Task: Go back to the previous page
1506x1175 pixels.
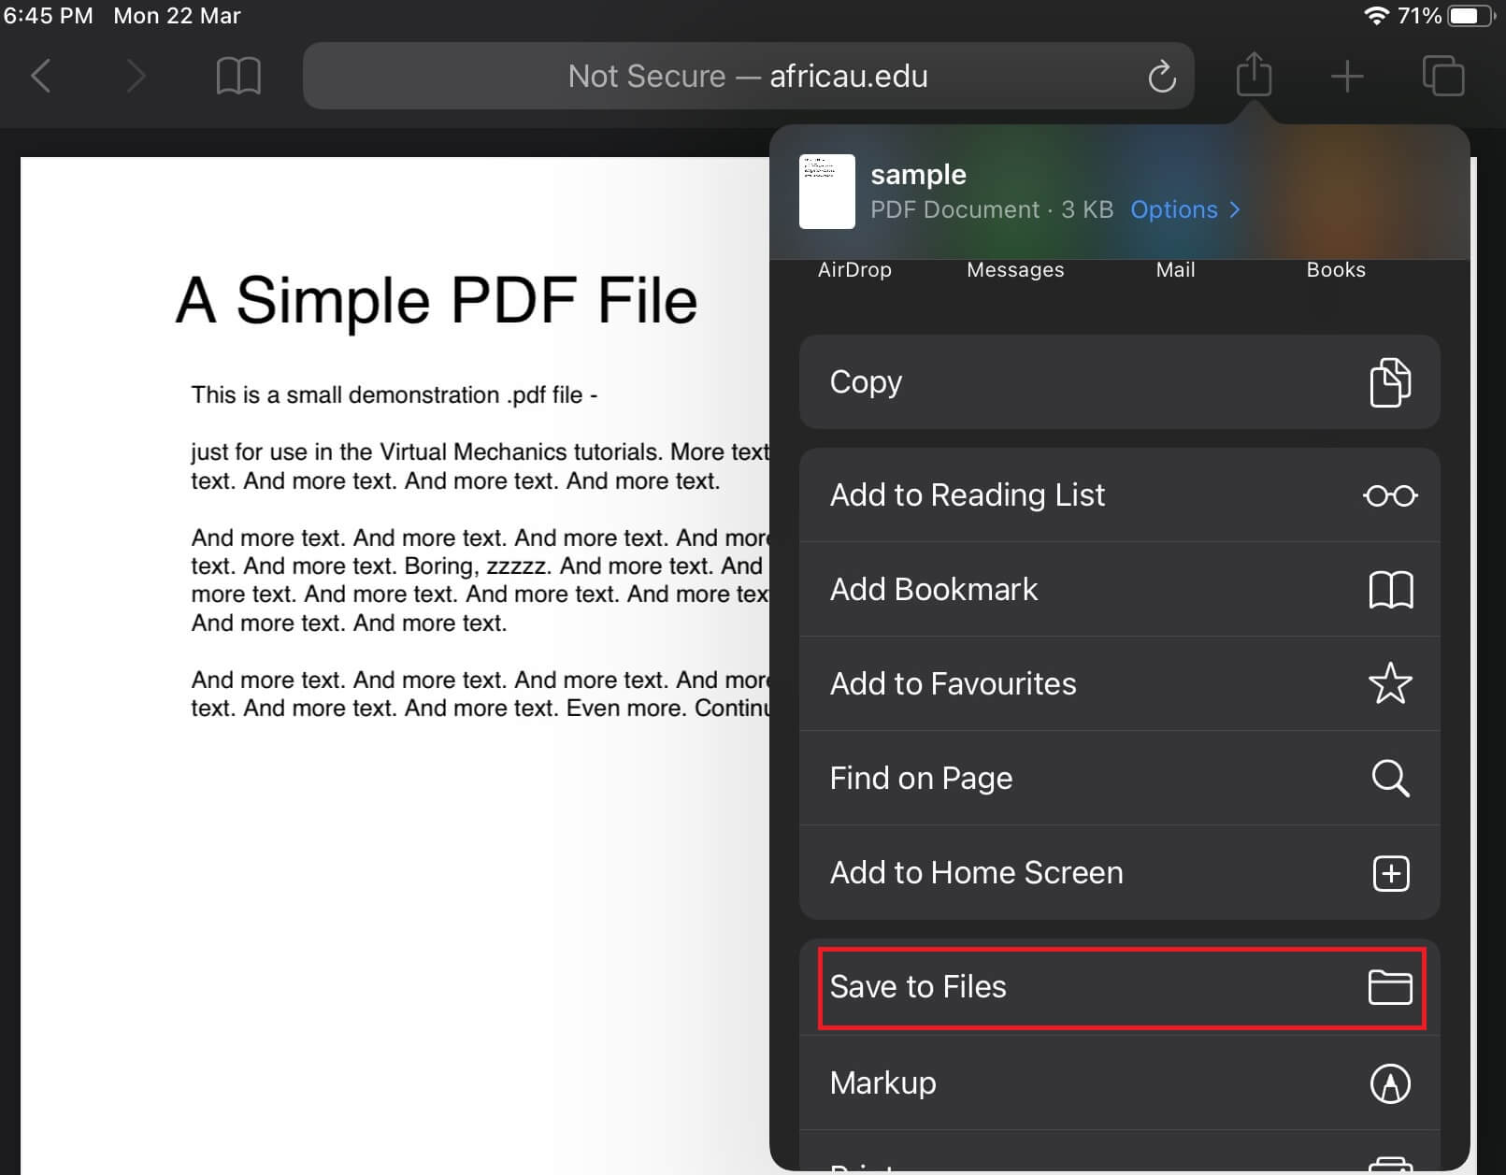Action: click(x=41, y=76)
